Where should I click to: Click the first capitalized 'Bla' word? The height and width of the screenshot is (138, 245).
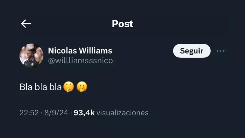[x=26, y=87]
